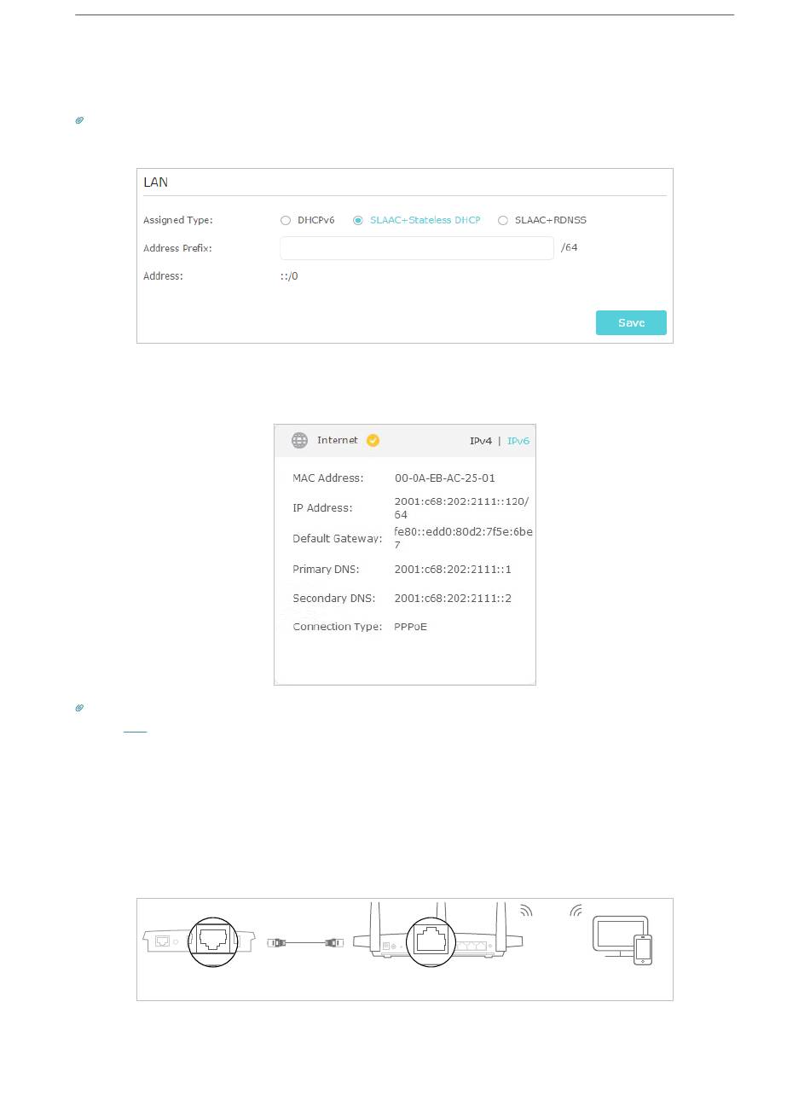Click the Internet globe icon

click(x=299, y=440)
